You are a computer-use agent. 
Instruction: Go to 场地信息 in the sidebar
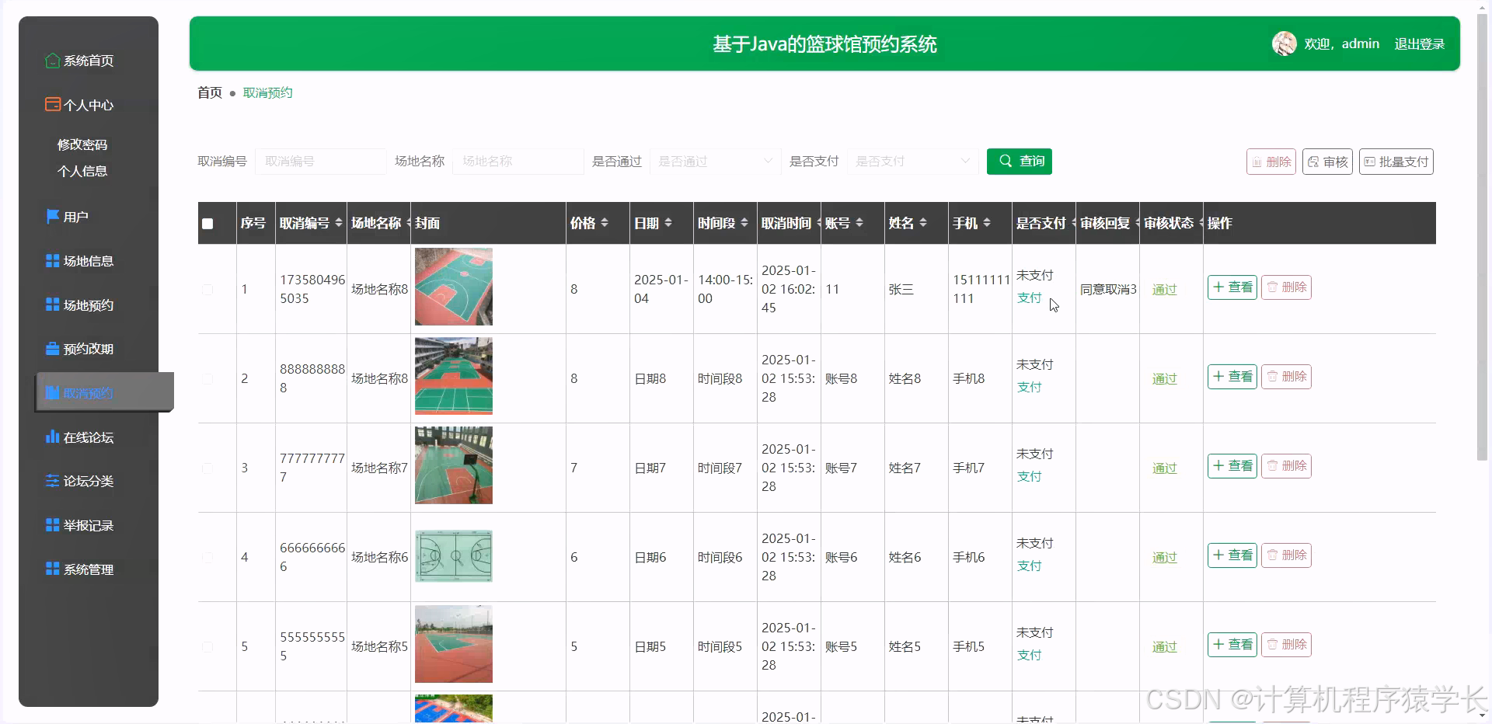point(87,260)
